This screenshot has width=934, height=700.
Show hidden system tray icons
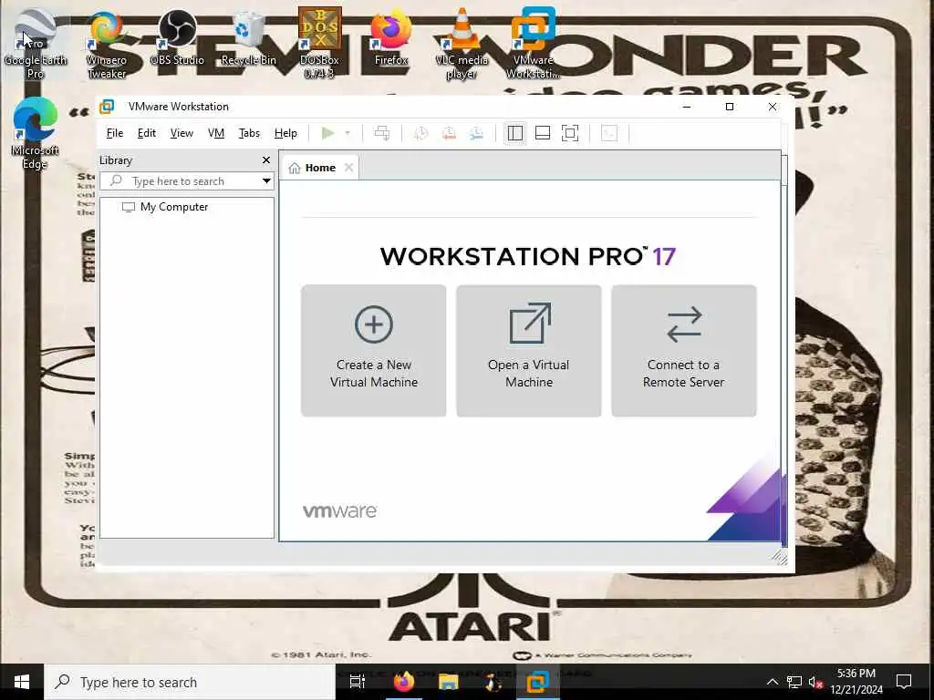[x=772, y=682]
